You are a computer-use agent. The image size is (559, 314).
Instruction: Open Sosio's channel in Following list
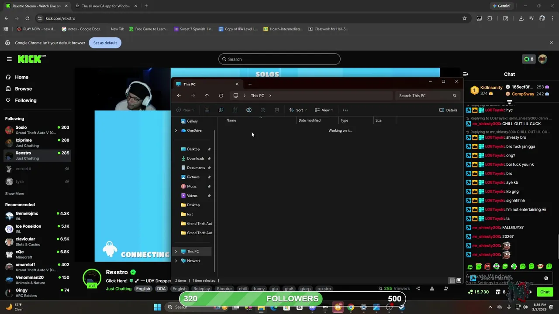37,130
